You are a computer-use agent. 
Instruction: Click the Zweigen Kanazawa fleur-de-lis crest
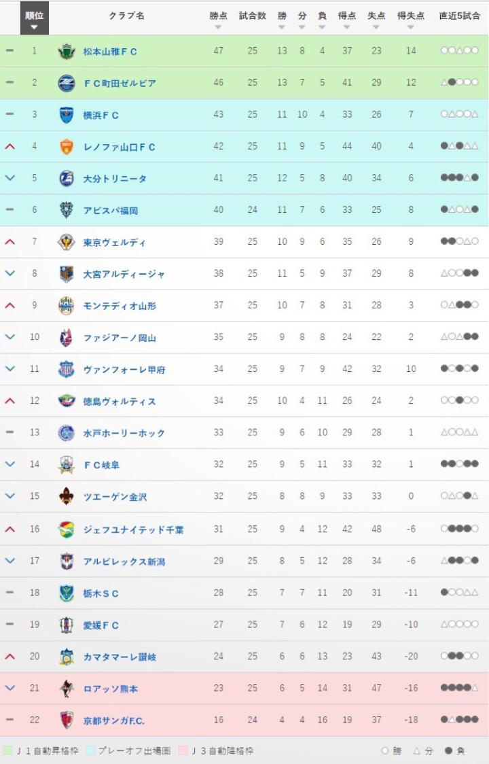point(66,496)
